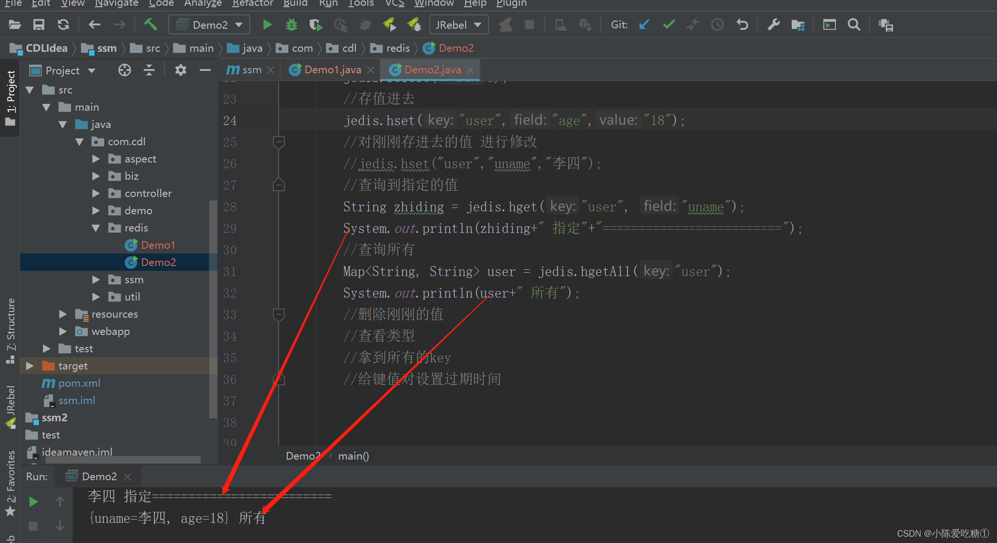The height and width of the screenshot is (543, 997).
Task: Toggle the fold marker on line 33
Action: pyautogui.click(x=279, y=314)
